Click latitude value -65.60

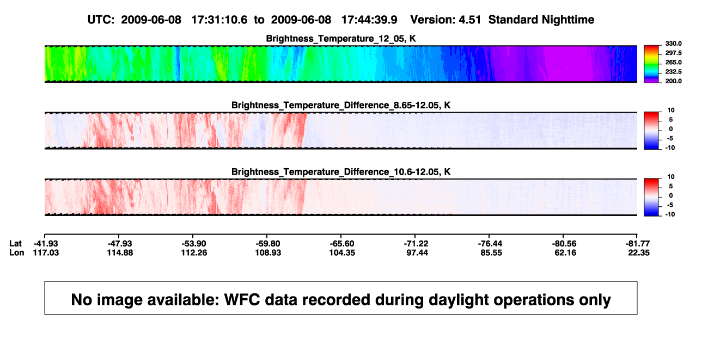(341, 243)
